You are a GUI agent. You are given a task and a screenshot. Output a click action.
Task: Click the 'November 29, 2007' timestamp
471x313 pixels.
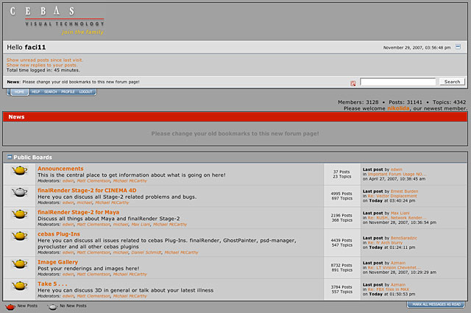(417, 48)
